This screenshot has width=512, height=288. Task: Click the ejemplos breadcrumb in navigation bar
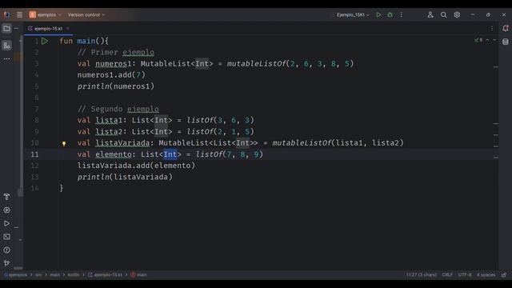click(15, 274)
